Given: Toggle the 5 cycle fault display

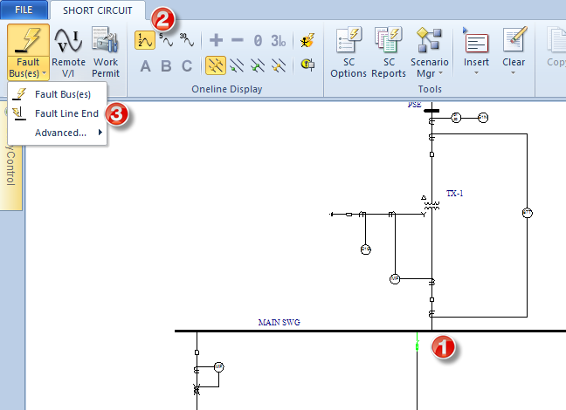Looking at the screenshot, I should [x=166, y=40].
